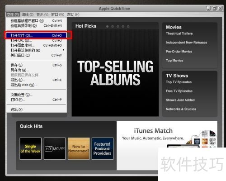Select third Hot Picks page dot
Viewport: 226px width, 181px height.
(118, 27)
